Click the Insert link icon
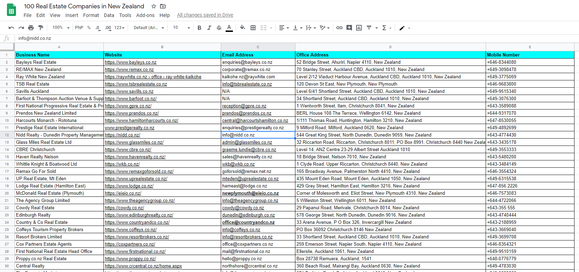 coord(339,28)
